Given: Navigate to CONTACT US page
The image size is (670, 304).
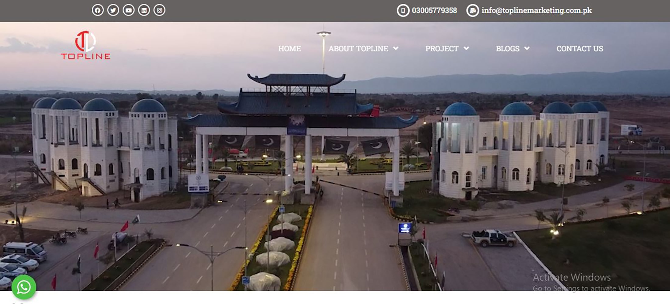Looking at the screenshot, I should tap(580, 49).
